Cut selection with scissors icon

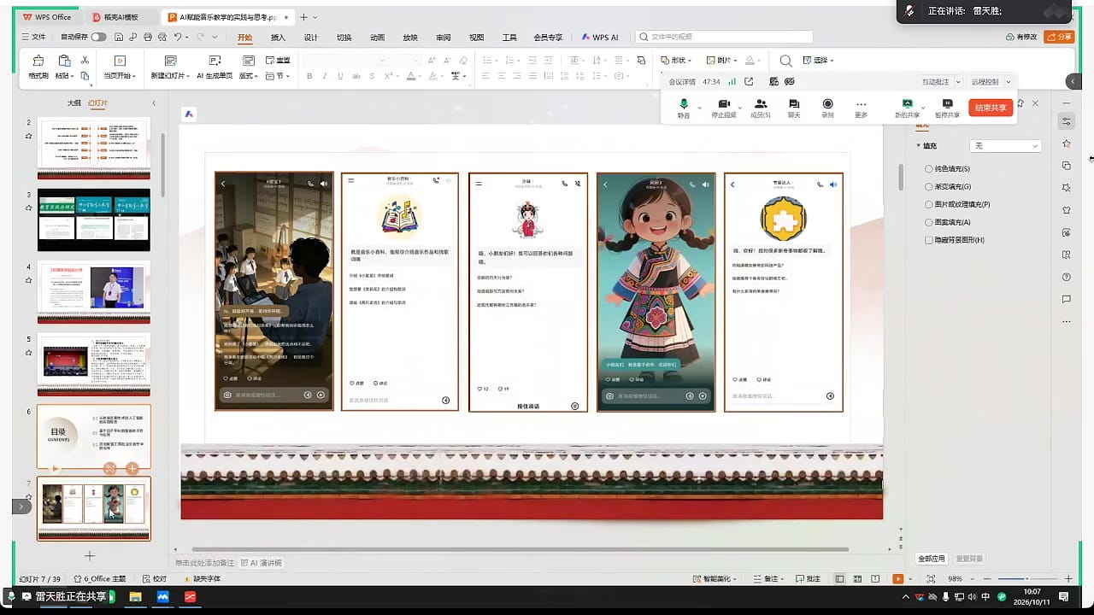pyautogui.click(x=85, y=60)
